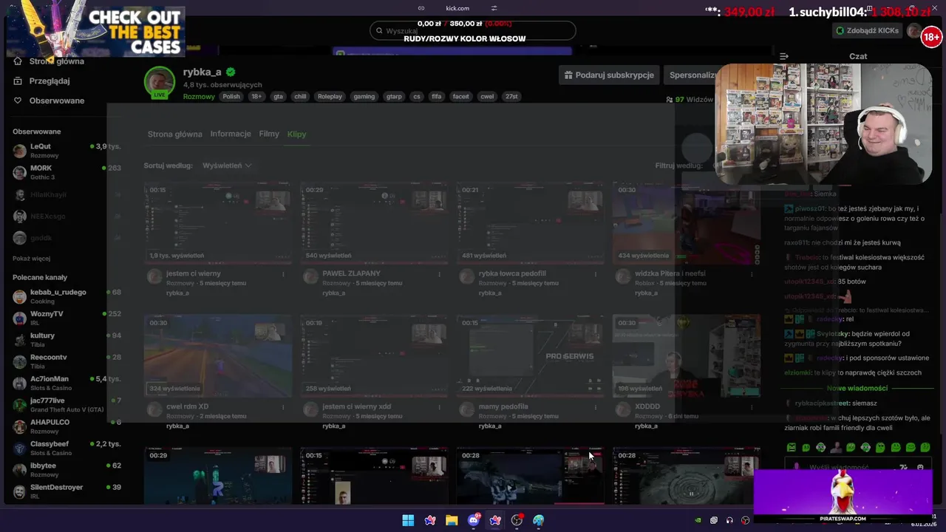Screen dimensions: 946x532
Task: Open Discord from the taskbar
Action: coord(474,520)
